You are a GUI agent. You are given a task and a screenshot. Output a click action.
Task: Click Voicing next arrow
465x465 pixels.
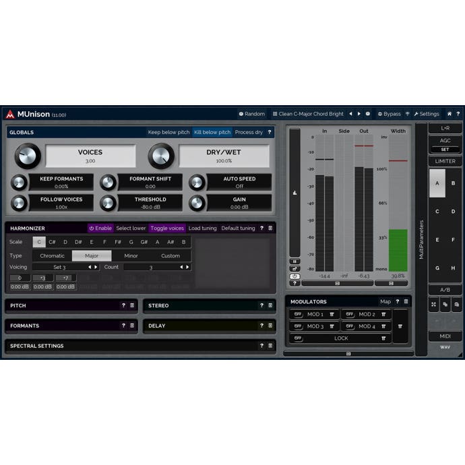(96, 267)
